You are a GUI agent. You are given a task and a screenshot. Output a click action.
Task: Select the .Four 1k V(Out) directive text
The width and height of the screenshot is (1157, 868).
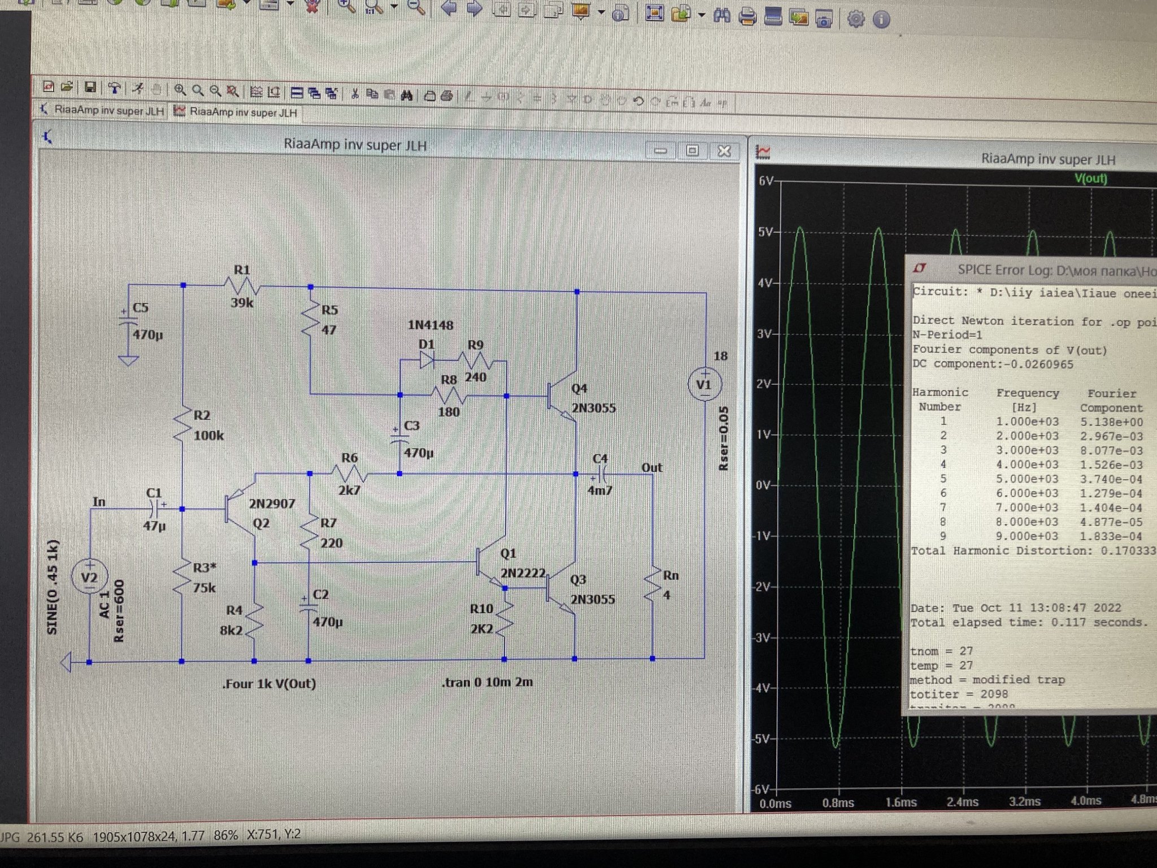pyautogui.click(x=269, y=684)
